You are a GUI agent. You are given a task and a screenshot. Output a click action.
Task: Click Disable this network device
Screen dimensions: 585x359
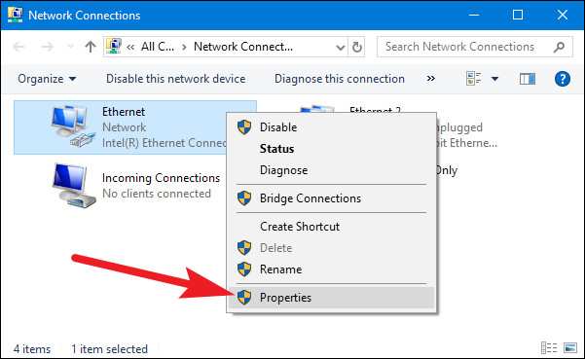tap(176, 79)
